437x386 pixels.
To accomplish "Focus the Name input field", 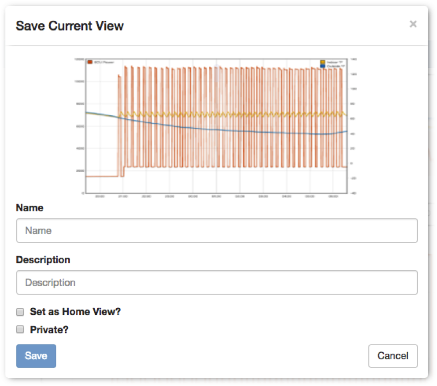I will [x=217, y=230].
